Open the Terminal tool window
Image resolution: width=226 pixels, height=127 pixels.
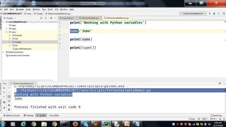(x=29, y=115)
